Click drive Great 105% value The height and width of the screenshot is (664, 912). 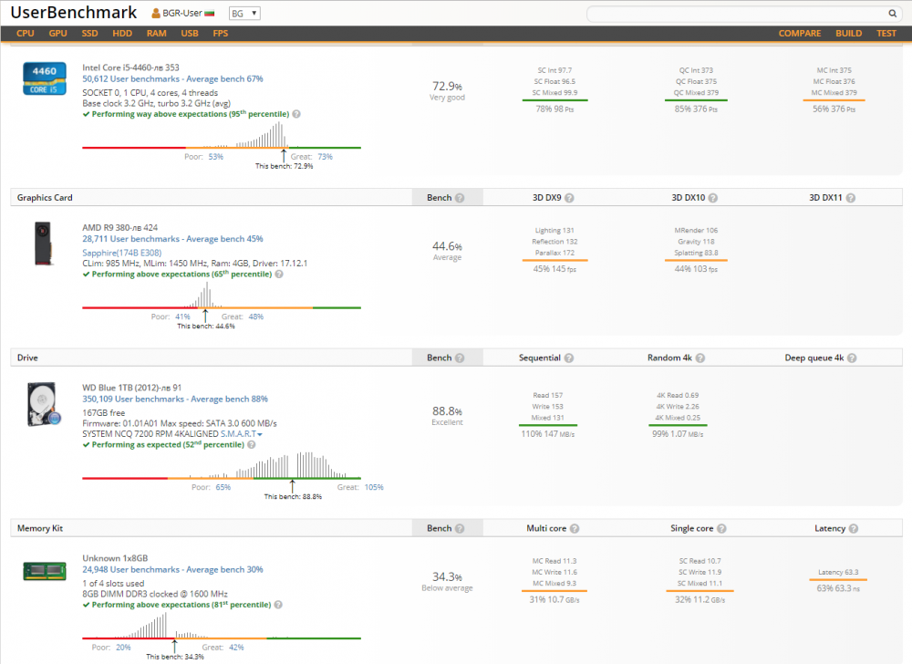pos(374,487)
